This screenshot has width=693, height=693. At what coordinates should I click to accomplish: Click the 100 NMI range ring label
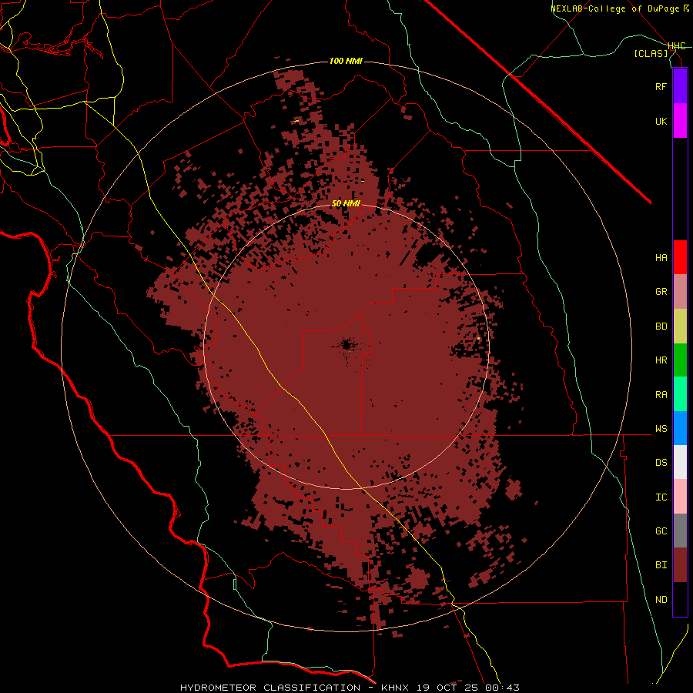346,61
